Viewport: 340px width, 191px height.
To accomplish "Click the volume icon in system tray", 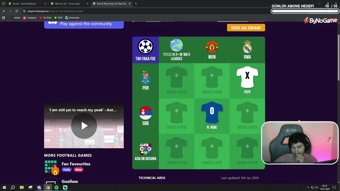I will [x=317, y=188].
